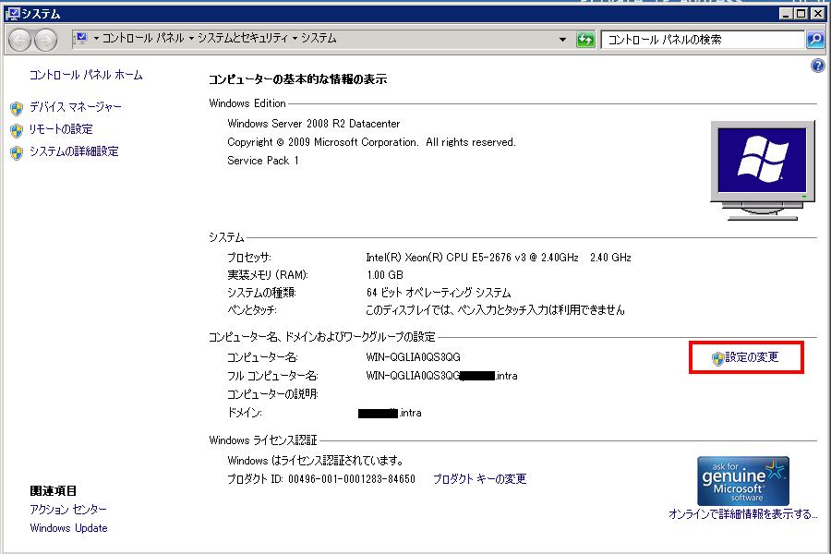The image size is (831, 554).
Task: Click the search magnifier icon
Action: click(x=815, y=40)
